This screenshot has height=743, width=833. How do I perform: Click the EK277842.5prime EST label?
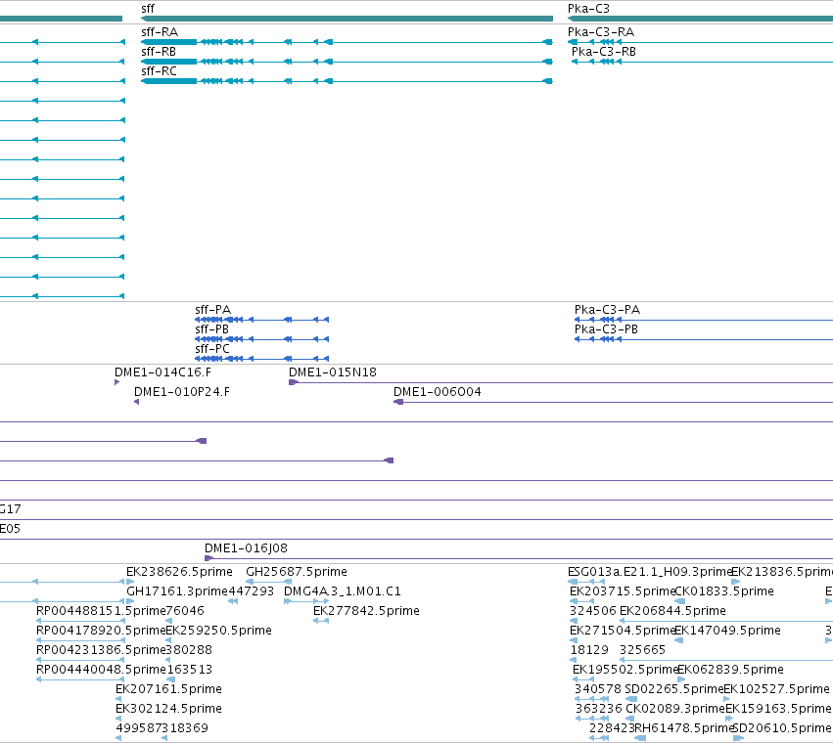[366, 611]
